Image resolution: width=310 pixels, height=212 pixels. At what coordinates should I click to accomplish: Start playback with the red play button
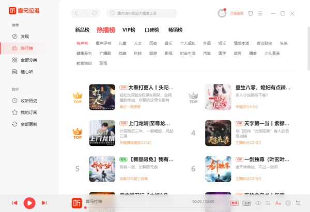coord(29,203)
